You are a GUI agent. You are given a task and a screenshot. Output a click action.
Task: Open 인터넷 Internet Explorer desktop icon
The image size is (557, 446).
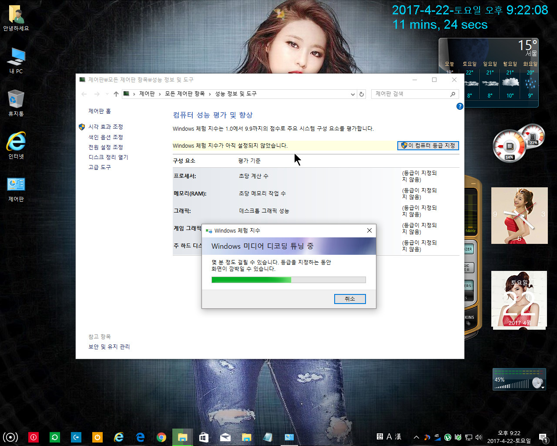coord(16,146)
